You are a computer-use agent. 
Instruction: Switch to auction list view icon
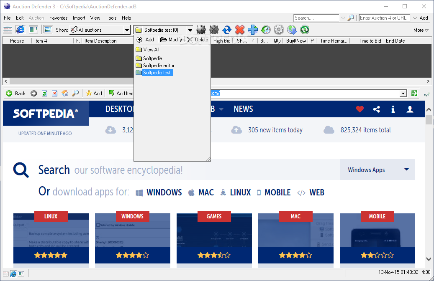tap(8, 30)
